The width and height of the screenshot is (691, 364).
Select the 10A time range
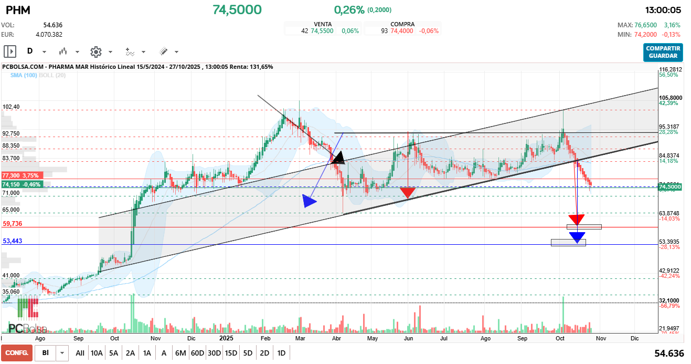pos(97,353)
